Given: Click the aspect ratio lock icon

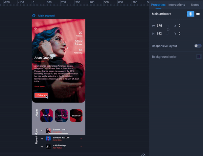Looking at the screenshot, I should click(x=168, y=30).
